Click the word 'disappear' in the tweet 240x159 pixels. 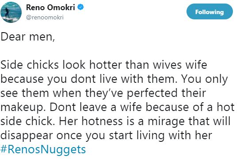(27, 136)
